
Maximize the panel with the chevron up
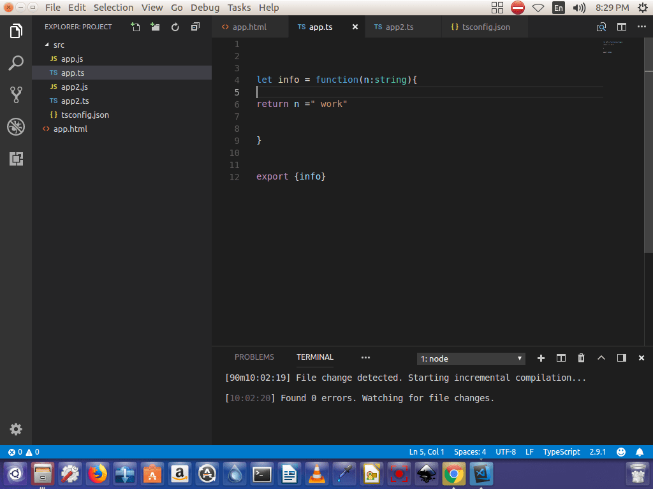tap(601, 358)
